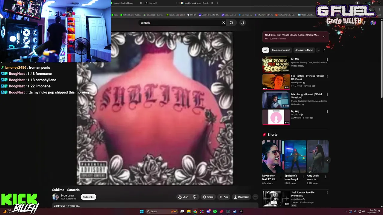Click the Foo Fighters - Everlong title
Viewport: 383px width, 215px height.
pyautogui.click(x=307, y=78)
